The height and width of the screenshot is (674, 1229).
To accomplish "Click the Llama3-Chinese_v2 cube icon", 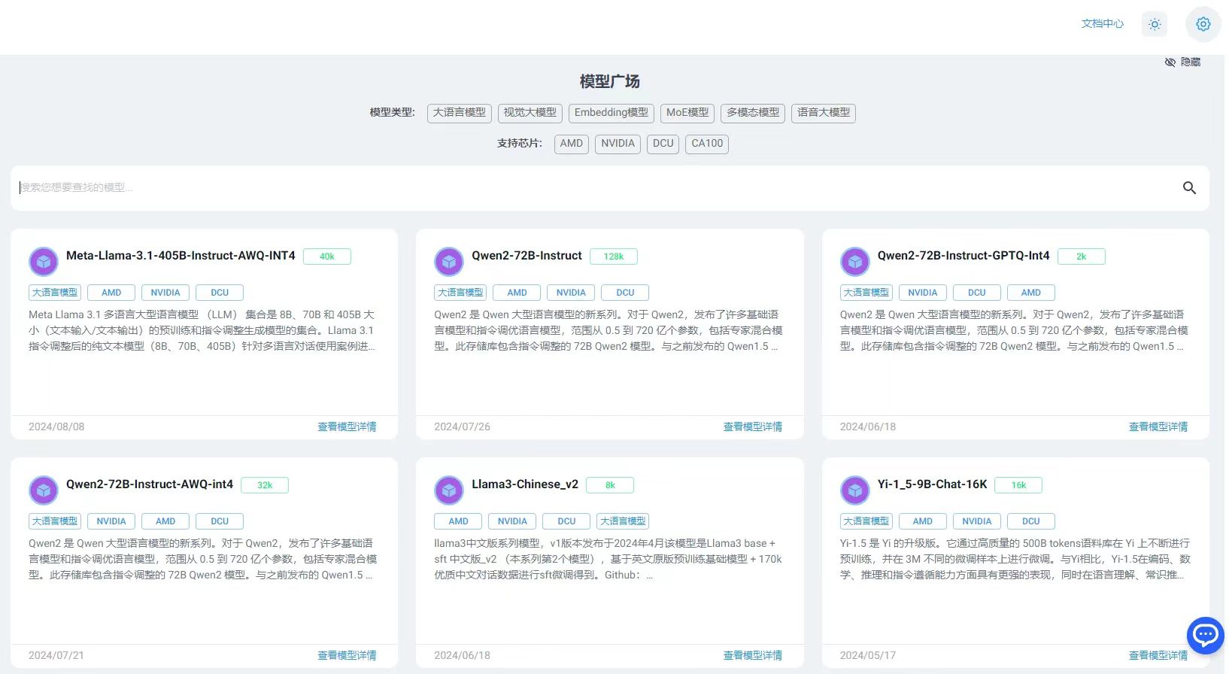I will pos(449,490).
